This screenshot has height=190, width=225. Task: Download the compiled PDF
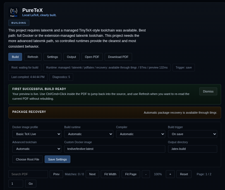pyautogui.click(x=118, y=57)
